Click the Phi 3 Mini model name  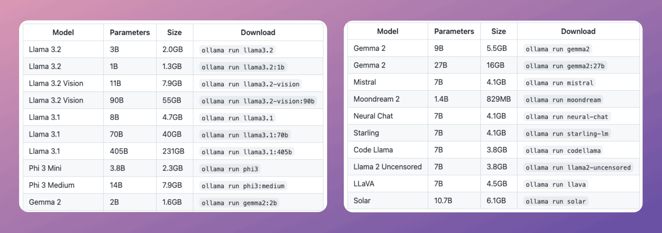tap(45, 168)
